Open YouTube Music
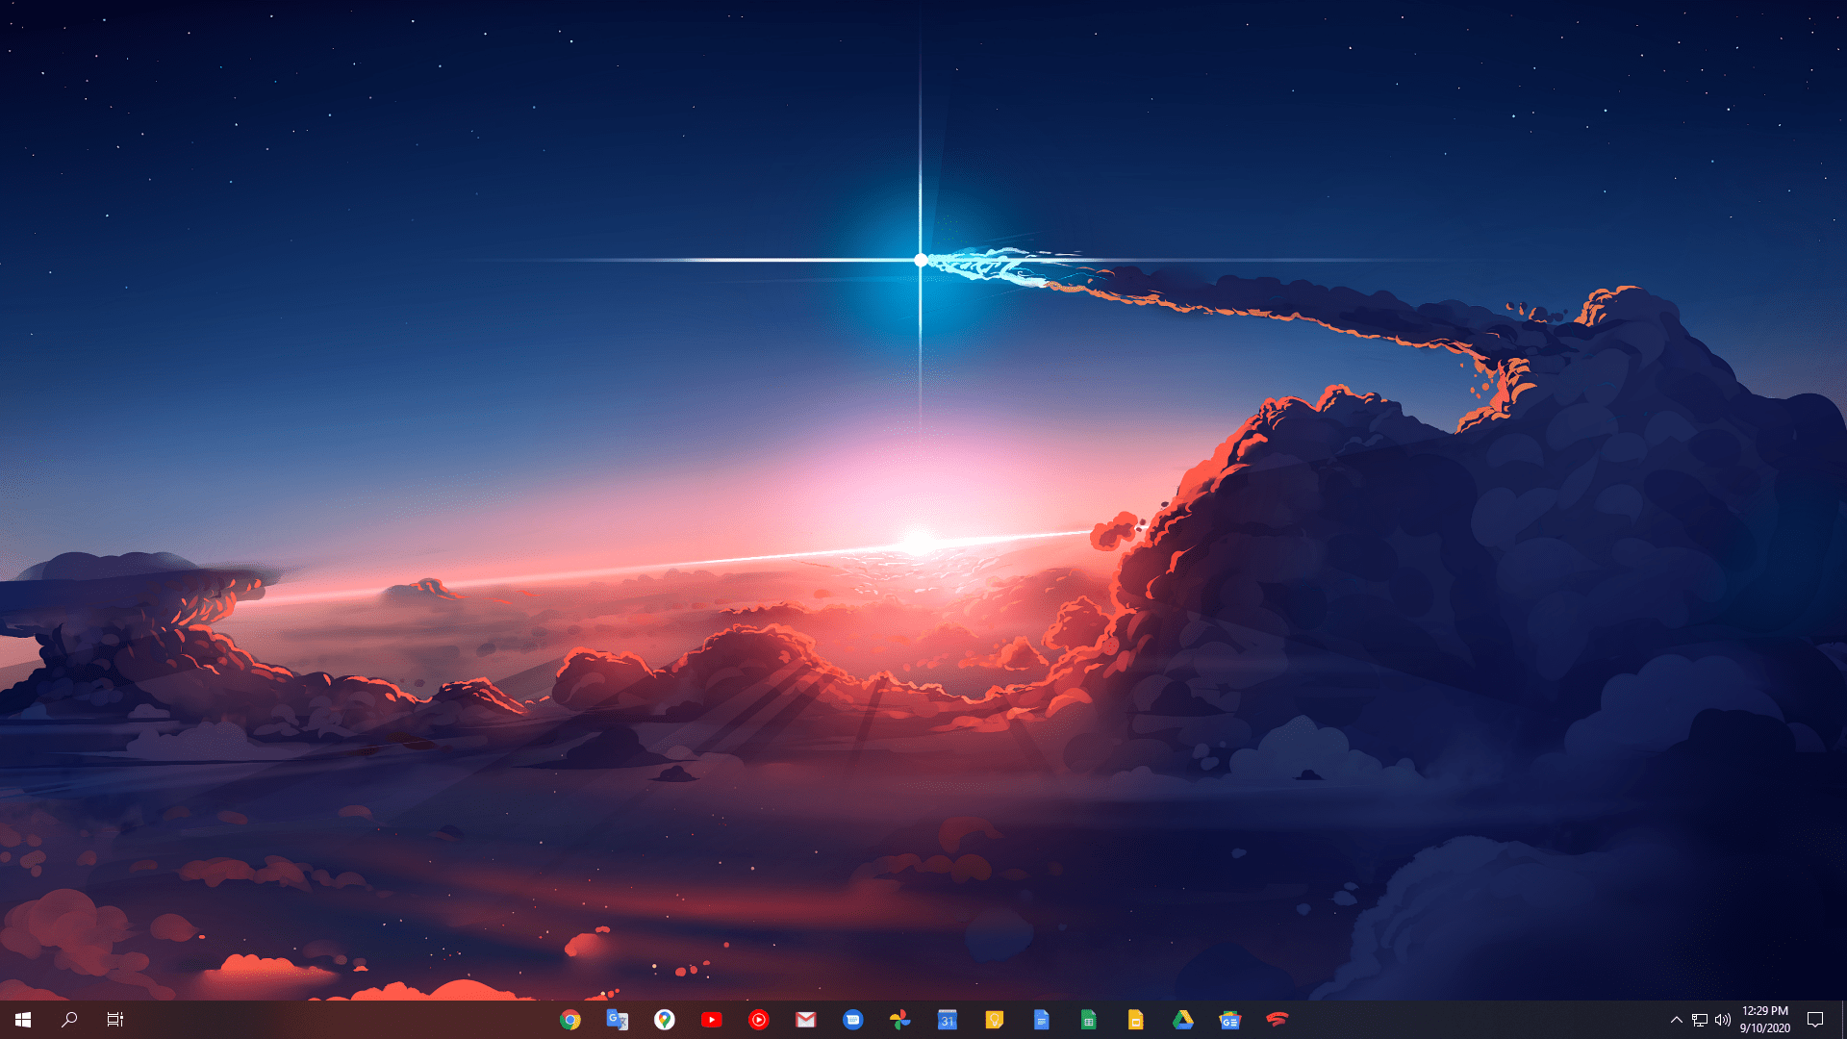The image size is (1847, 1039). pos(758,1019)
